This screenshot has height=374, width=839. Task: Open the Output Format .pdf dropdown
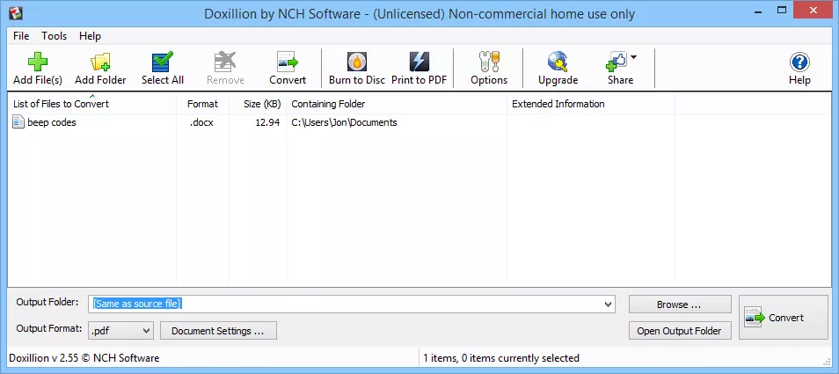(x=121, y=331)
